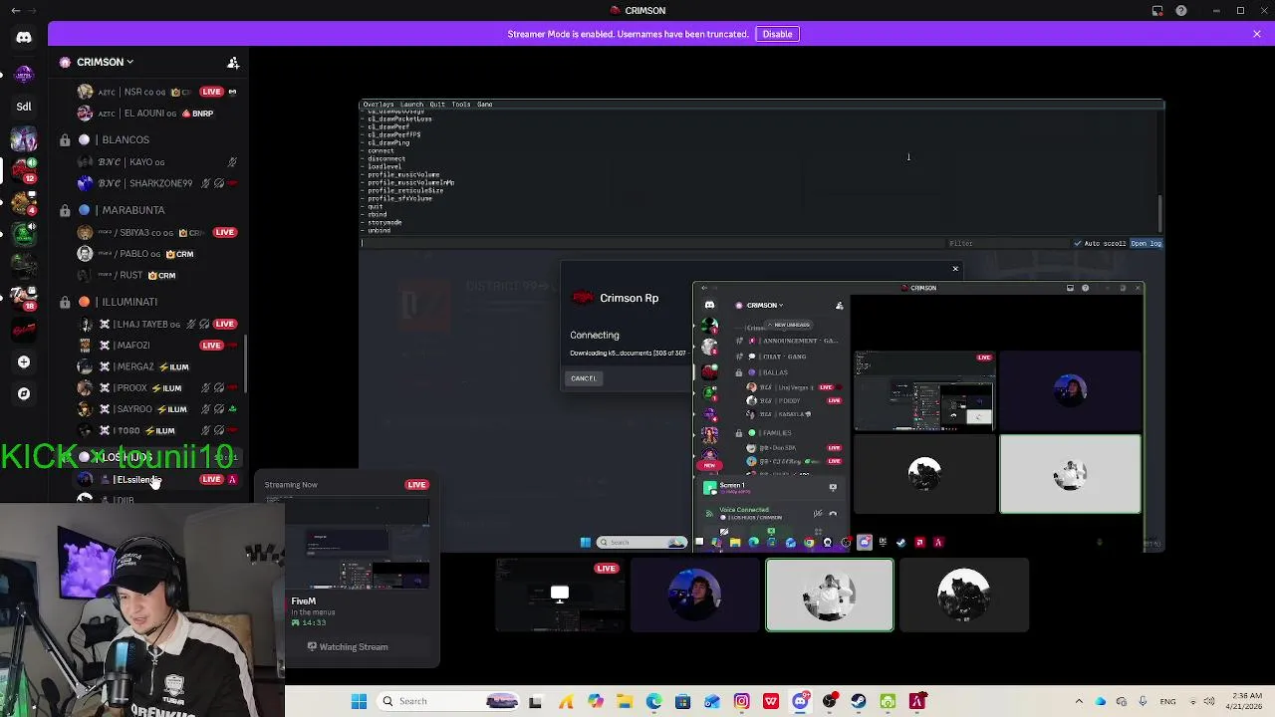
Task: Open the Windows Start menu
Action: pyautogui.click(x=359, y=701)
